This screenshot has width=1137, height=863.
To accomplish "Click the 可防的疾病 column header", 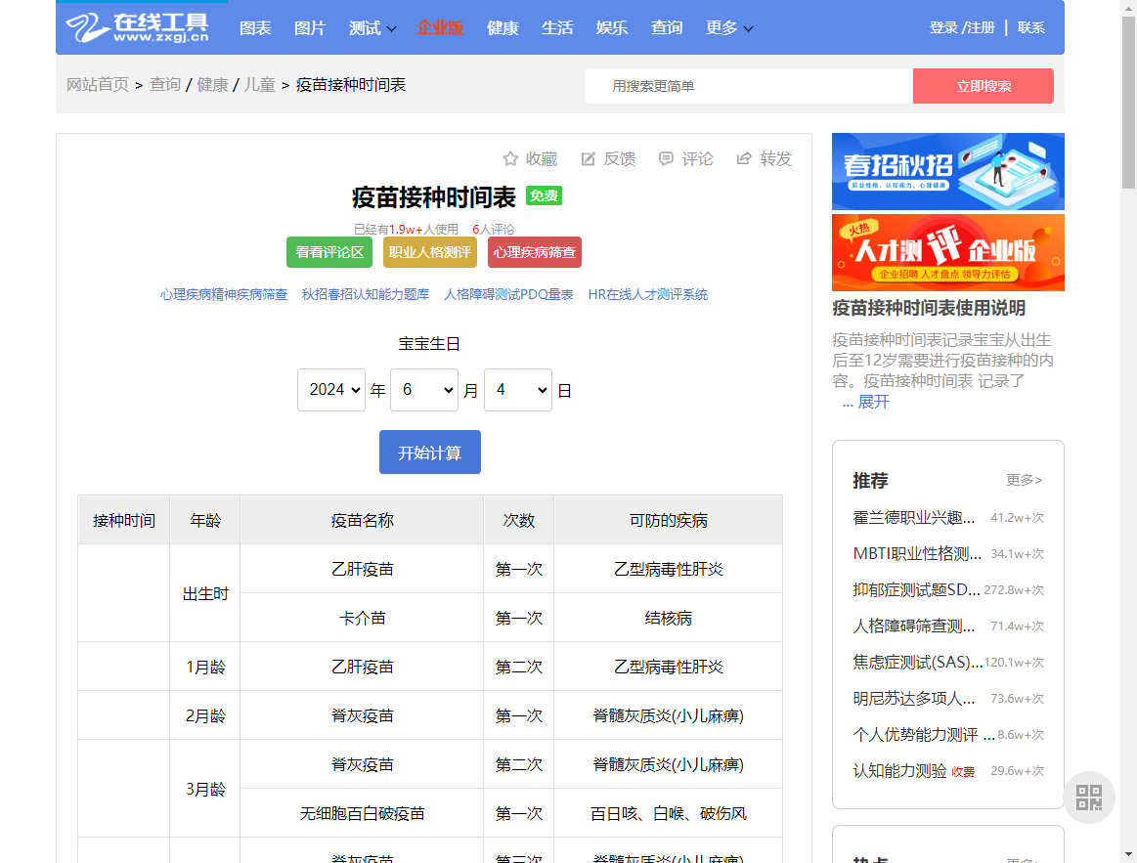I will tap(668, 520).
